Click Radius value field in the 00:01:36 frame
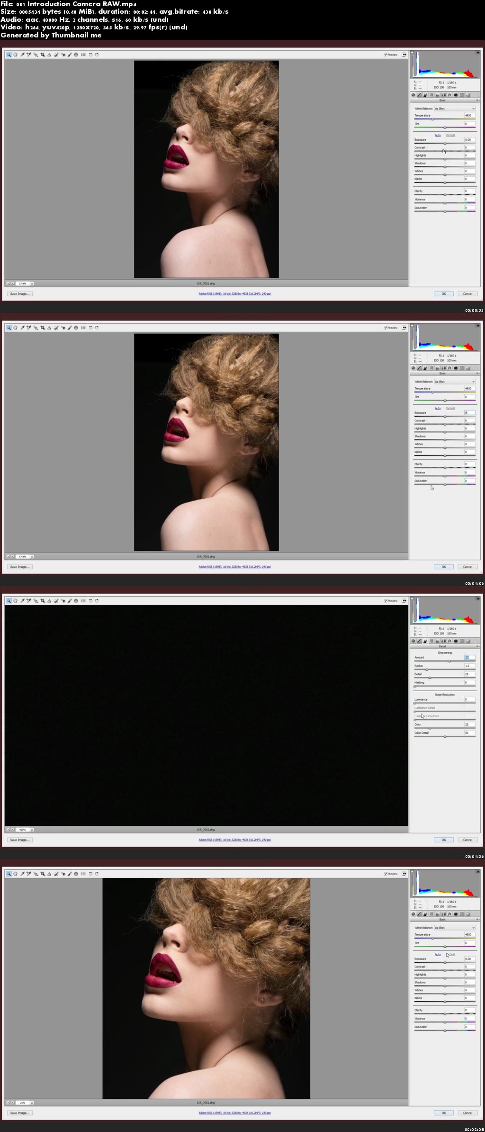This screenshot has width=485, height=1132. 469,666
